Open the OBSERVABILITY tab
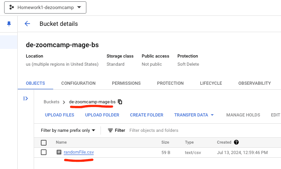This screenshot has height=169, width=281. [255, 83]
